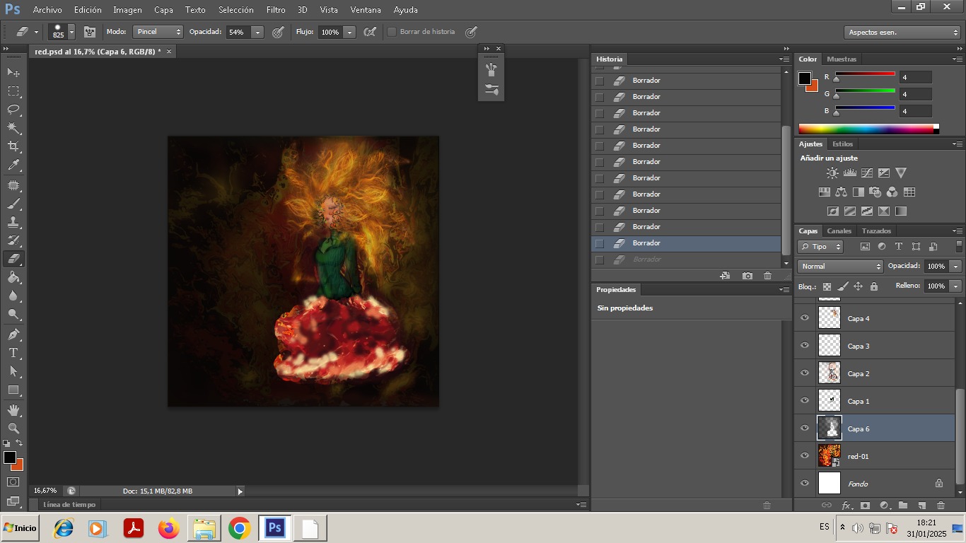Select the Hand tool

(13, 410)
